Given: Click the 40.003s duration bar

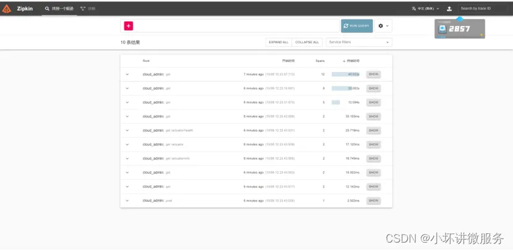Looking at the screenshot, I should click(x=345, y=74).
